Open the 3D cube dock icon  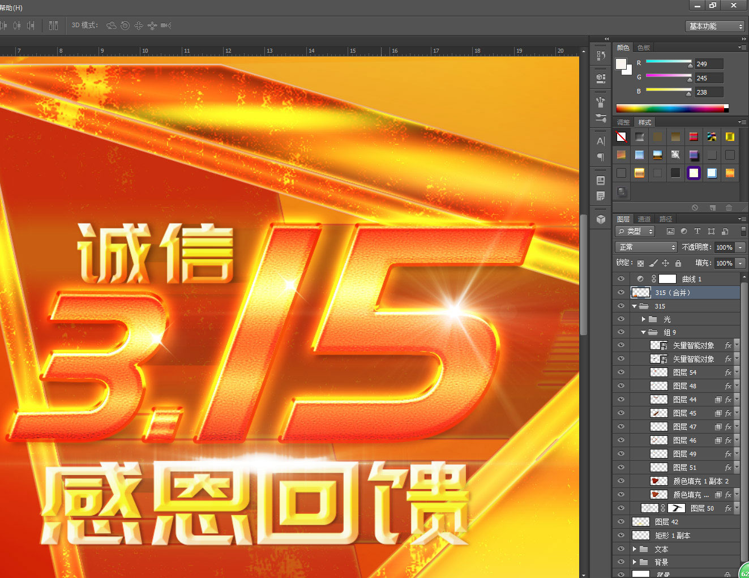click(601, 219)
